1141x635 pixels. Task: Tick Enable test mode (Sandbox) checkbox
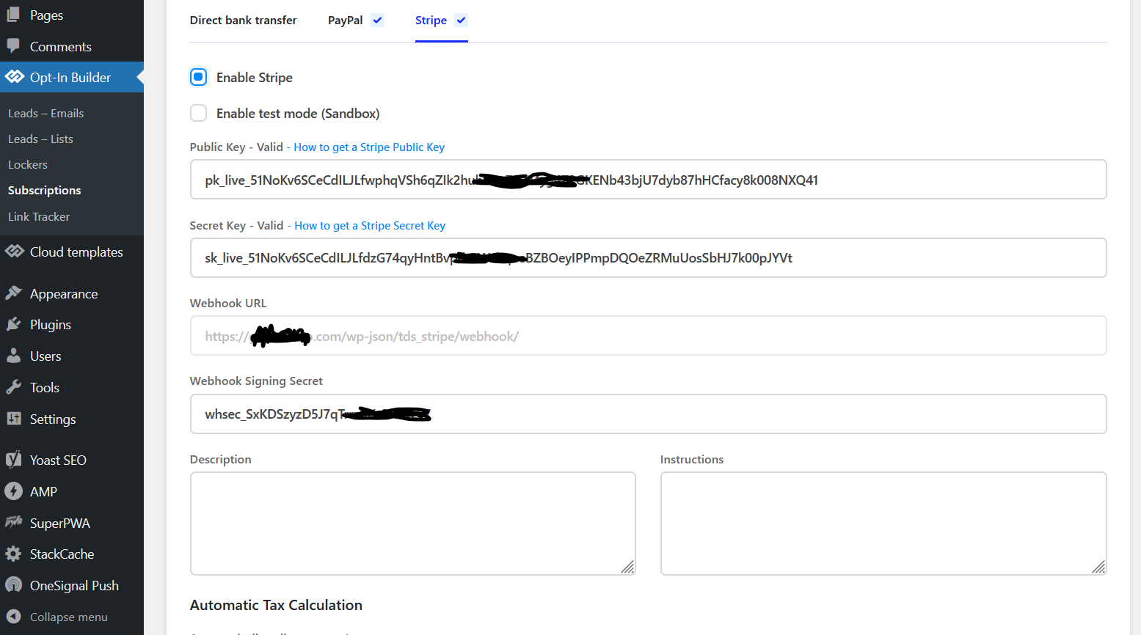[x=198, y=113]
